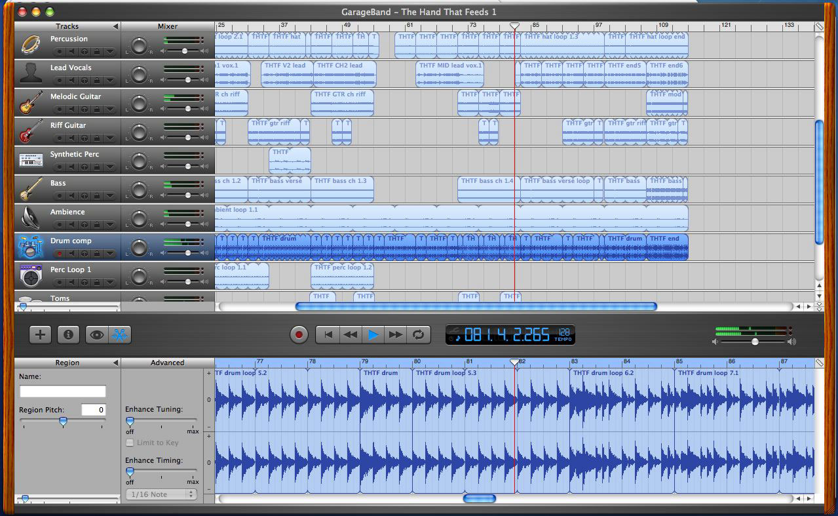Go to the beginning of the song
Viewport: 838px width, 516px height.
328,334
